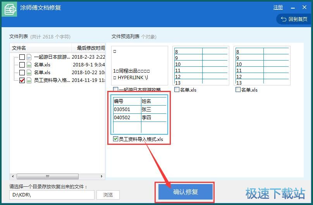Click the file list scroll left arrow
The width and height of the screenshot is (313, 205).
tap(13, 176)
